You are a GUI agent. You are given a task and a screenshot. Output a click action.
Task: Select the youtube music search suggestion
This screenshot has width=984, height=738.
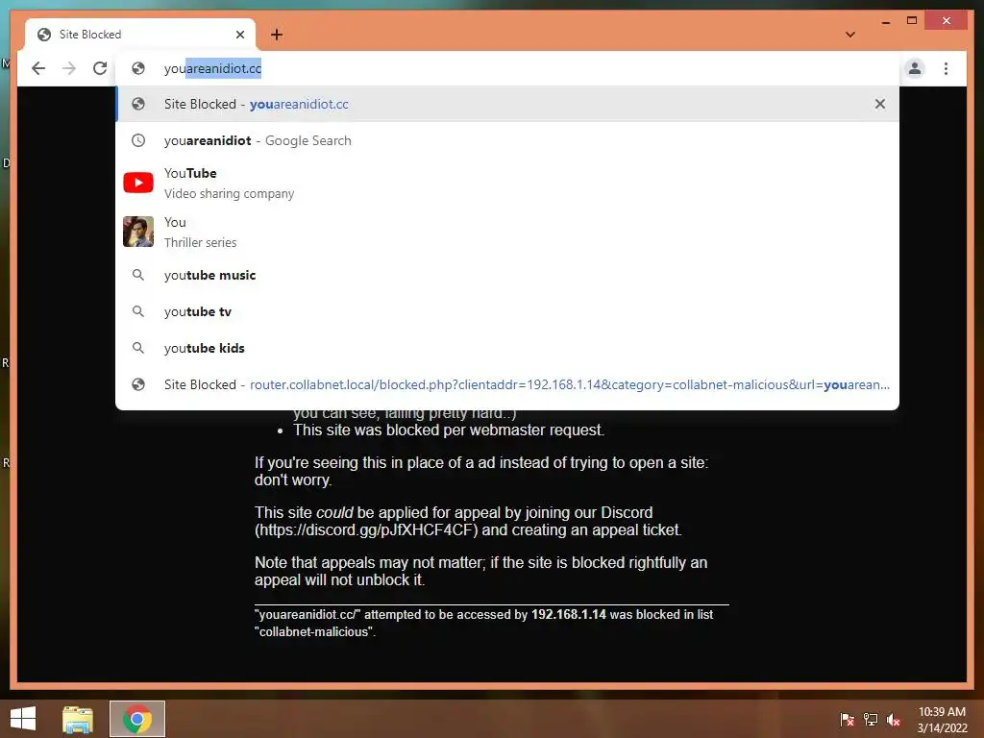[x=507, y=275]
